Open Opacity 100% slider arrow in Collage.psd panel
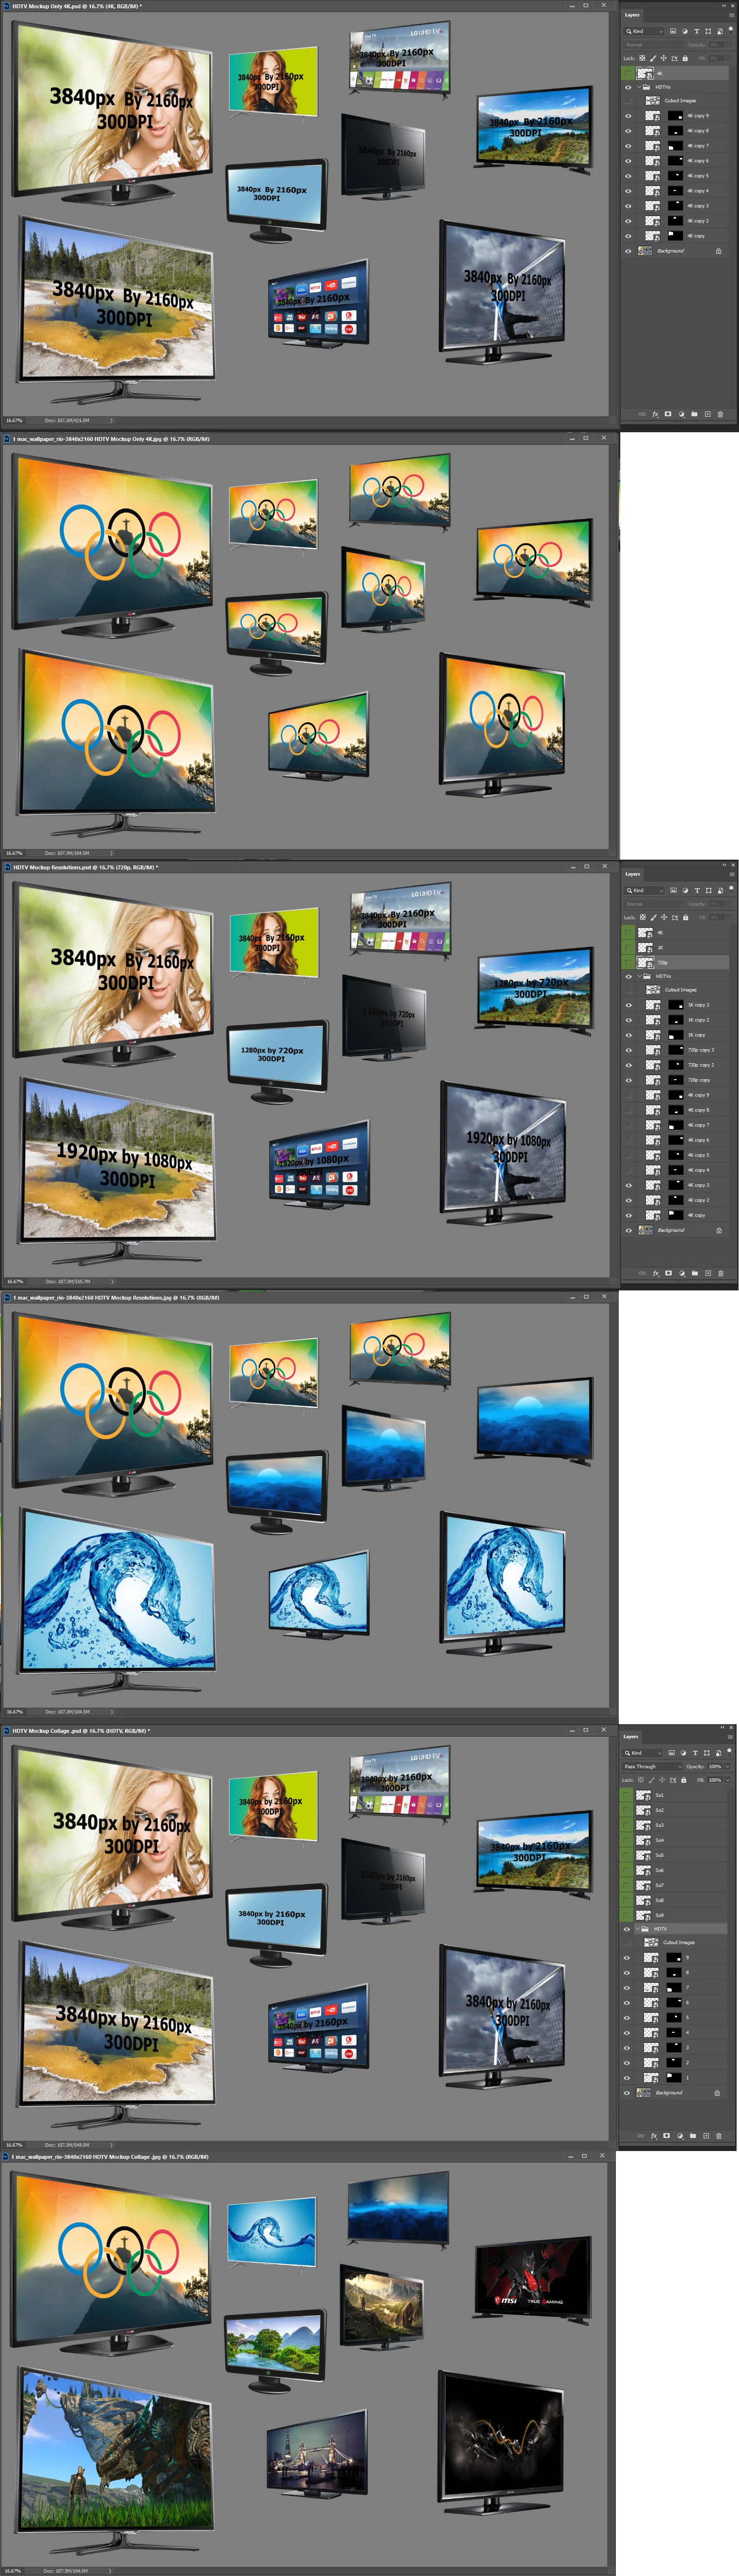 point(728,1767)
